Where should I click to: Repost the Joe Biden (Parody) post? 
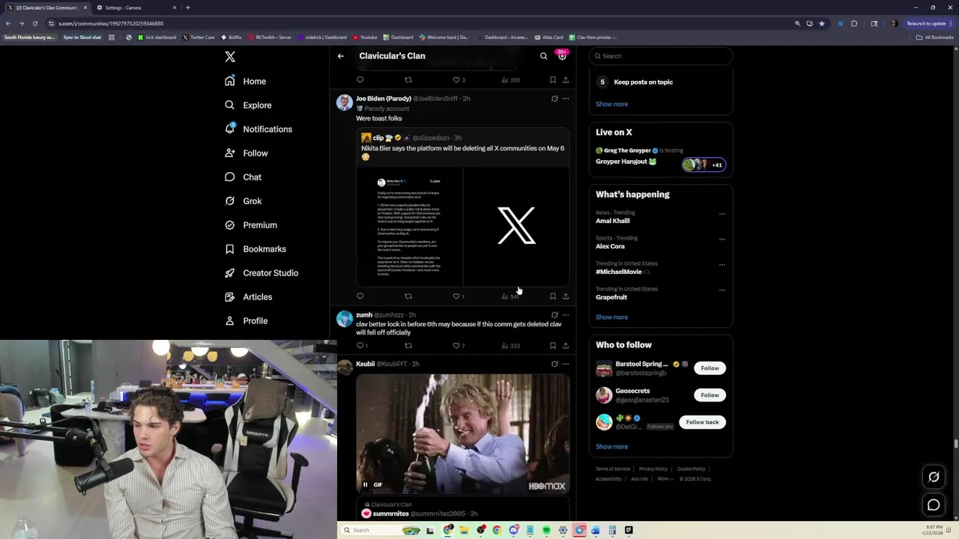tap(408, 296)
